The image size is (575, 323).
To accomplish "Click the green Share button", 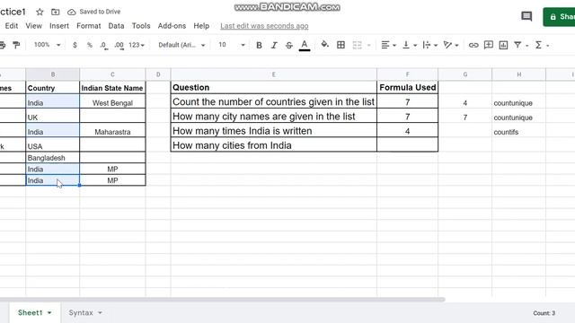I will pyautogui.click(x=559, y=17).
